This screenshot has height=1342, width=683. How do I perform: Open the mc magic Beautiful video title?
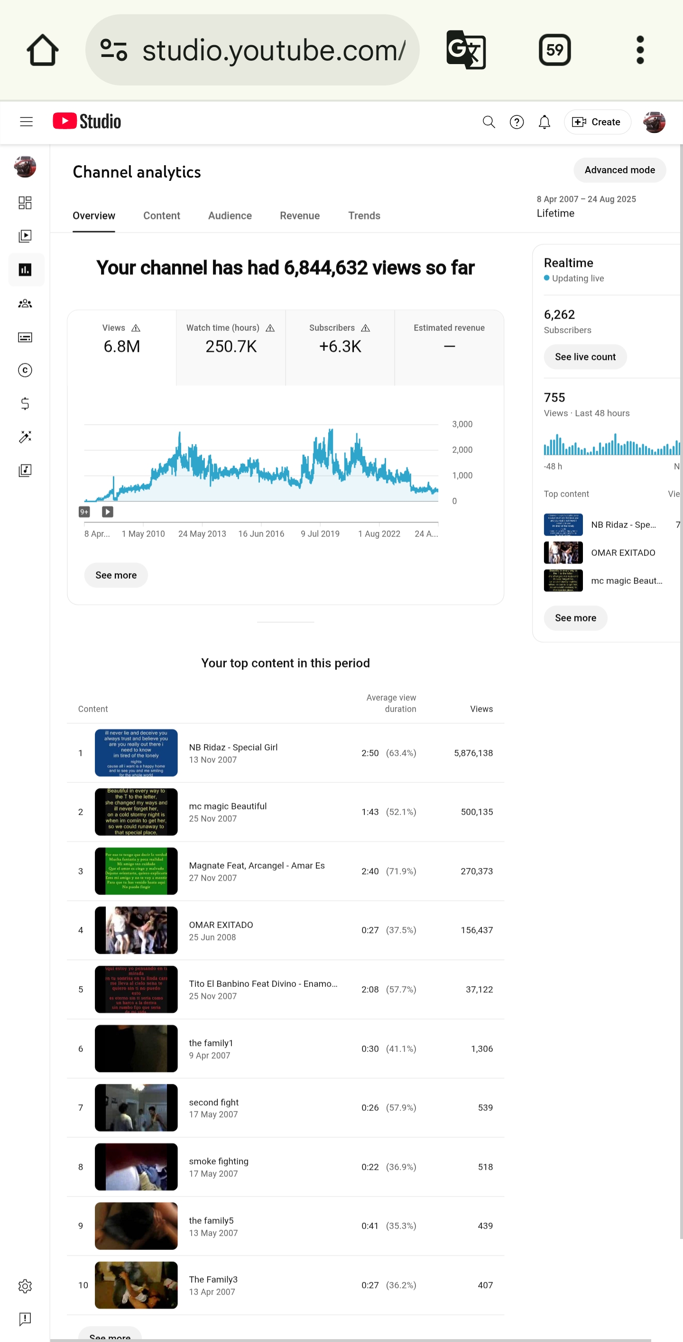(x=228, y=806)
